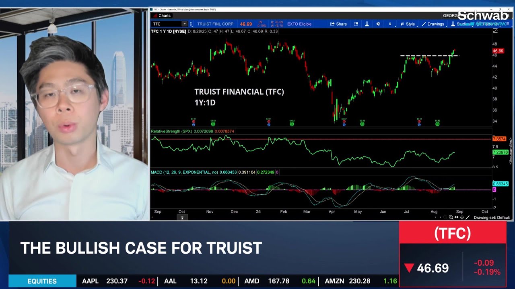
Task: Open the Drawing set: Default selector
Action: point(492,218)
